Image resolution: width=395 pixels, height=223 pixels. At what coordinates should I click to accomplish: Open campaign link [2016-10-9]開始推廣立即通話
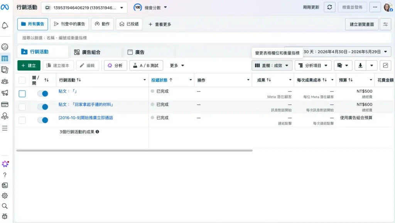[x=86, y=118]
